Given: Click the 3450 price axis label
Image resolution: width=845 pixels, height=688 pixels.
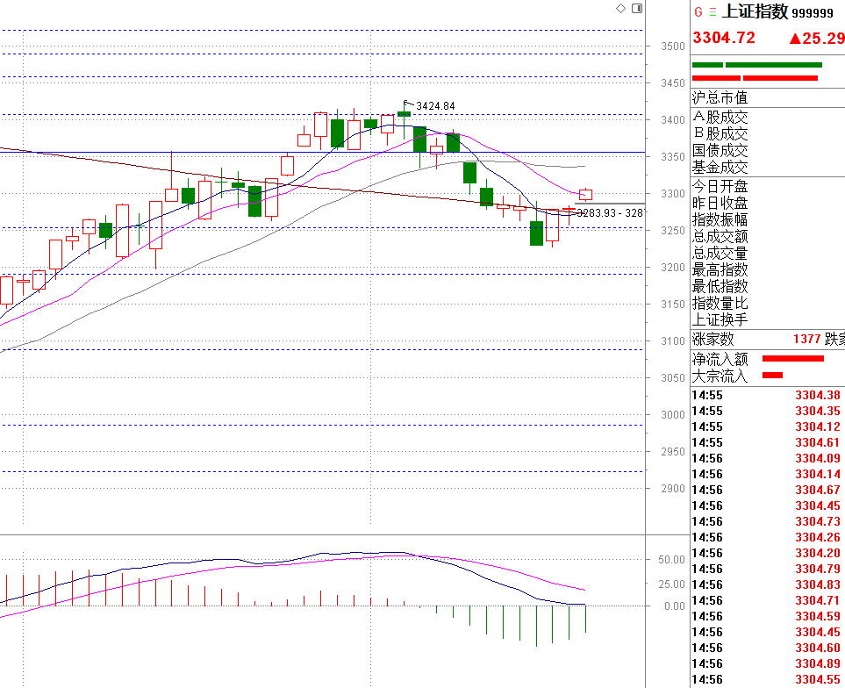Looking at the screenshot, I should [673, 83].
